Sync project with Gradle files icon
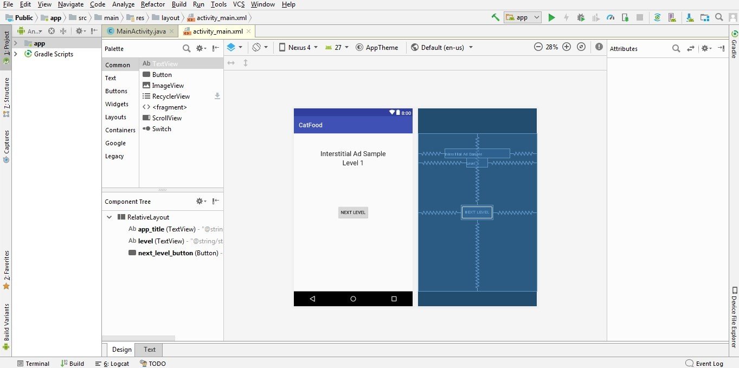739x368 pixels. [657, 17]
